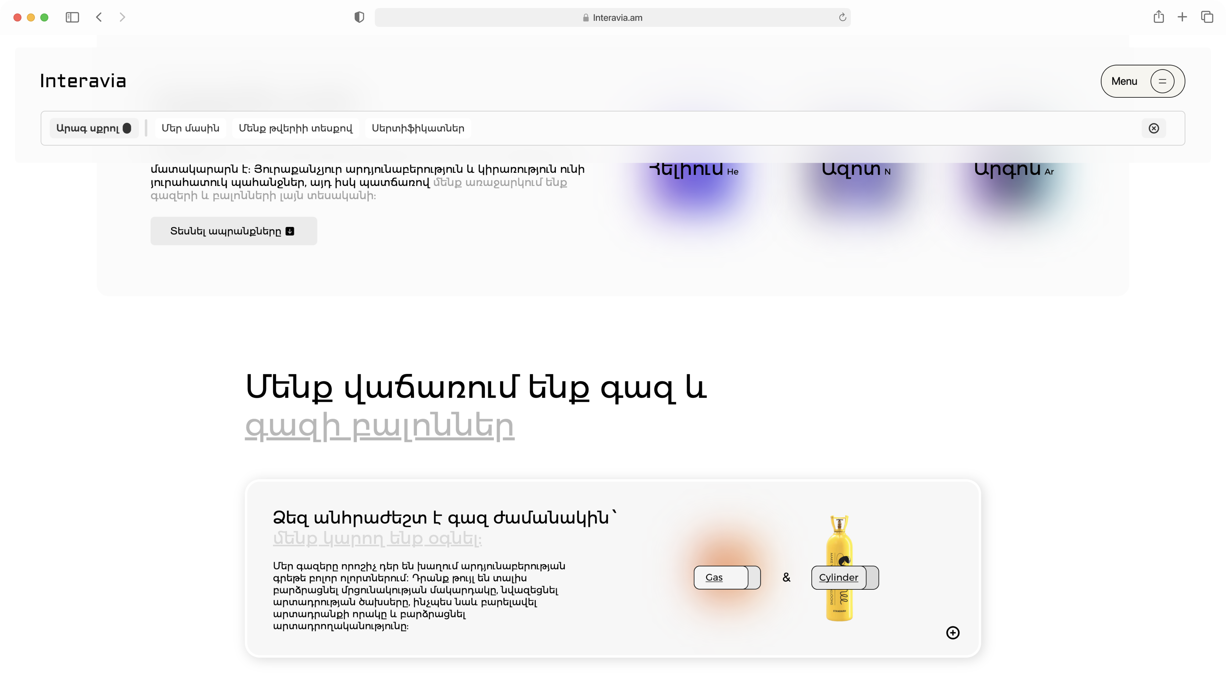Toggle the Արագ սքրոլ quick scroll pill
The image size is (1226, 674).
tap(94, 128)
